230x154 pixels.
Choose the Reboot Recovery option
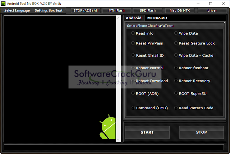click(x=192, y=81)
